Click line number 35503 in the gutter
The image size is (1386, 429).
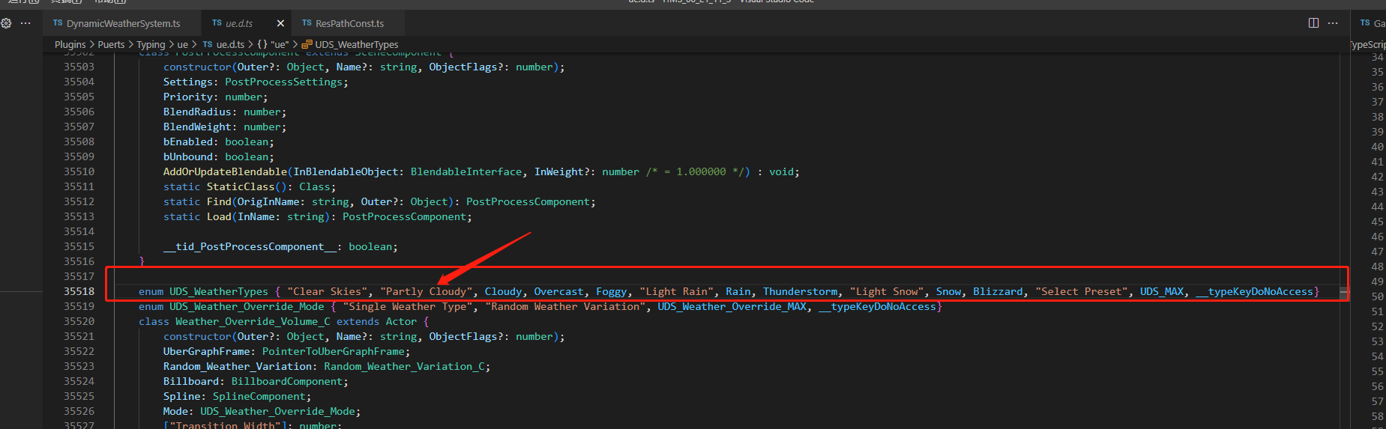tap(79, 67)
